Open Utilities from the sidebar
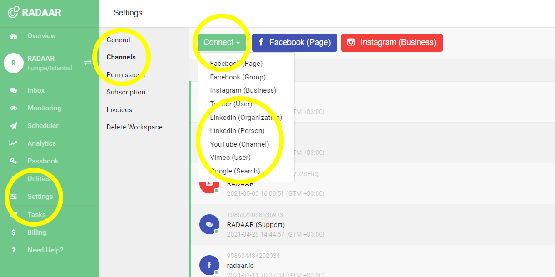Viewport: 555px width, 277px height. (39, 179)
